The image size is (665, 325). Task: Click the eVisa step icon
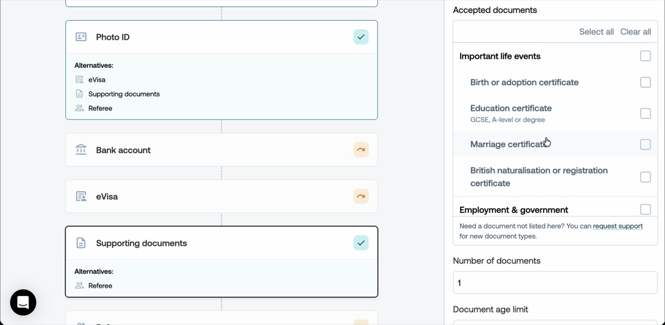pos(81,197)
